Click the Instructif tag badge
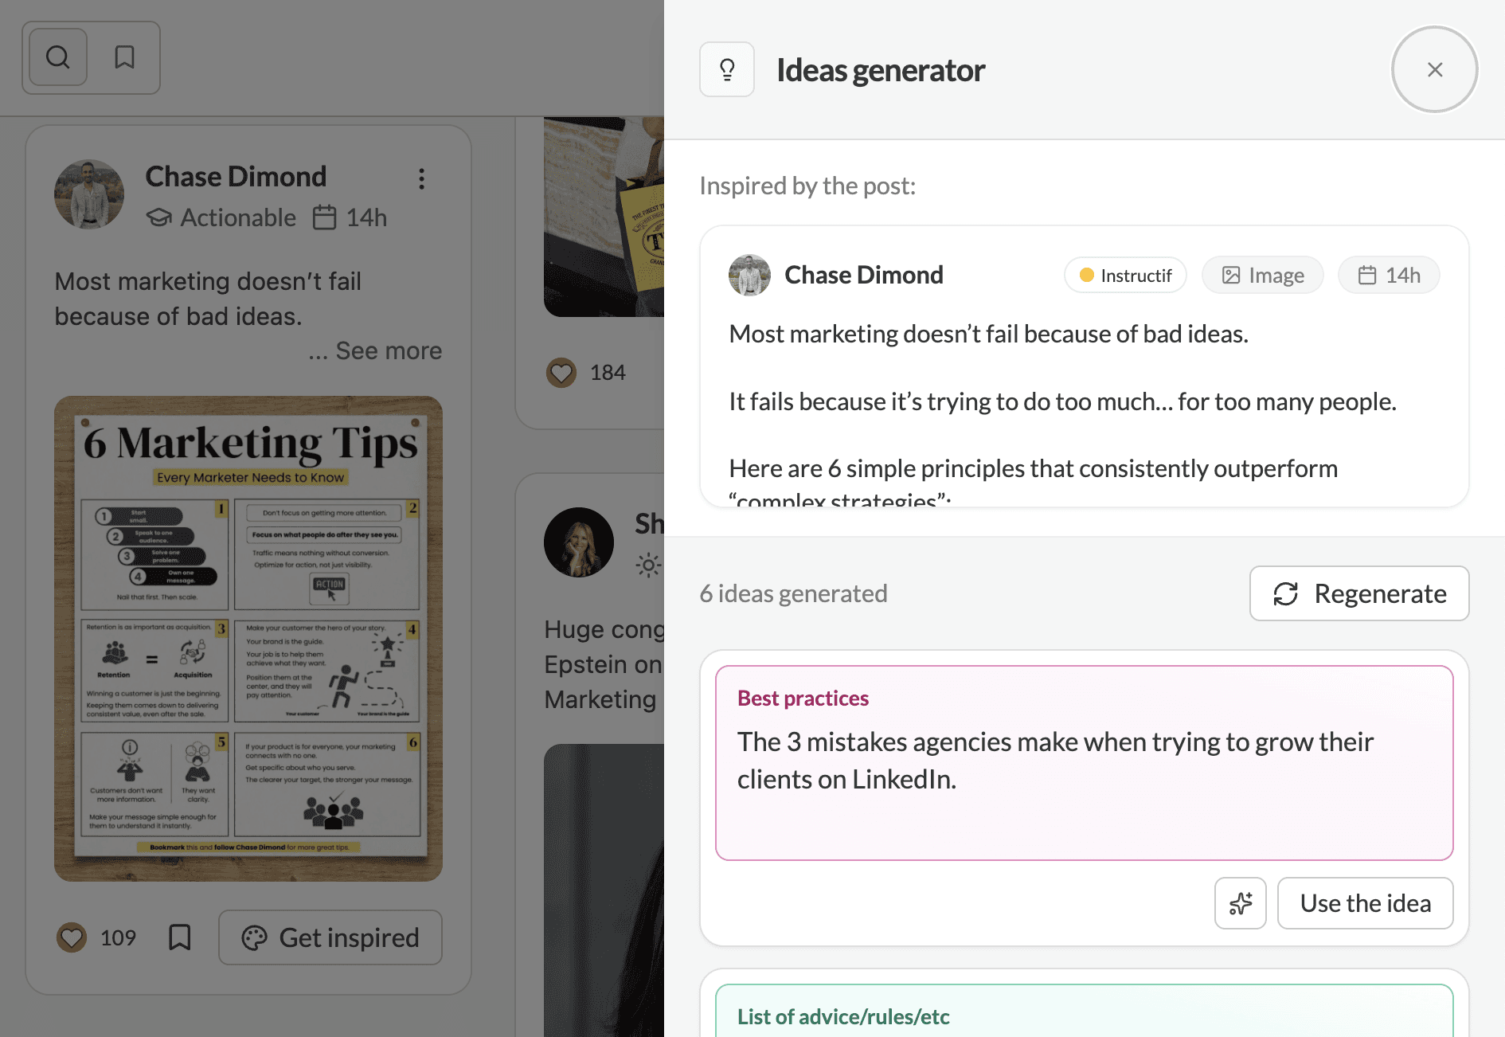 [x=1125, y=276]
